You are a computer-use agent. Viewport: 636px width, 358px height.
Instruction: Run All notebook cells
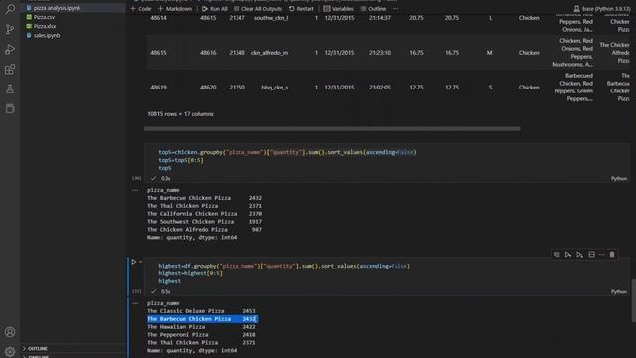[215, 9]
